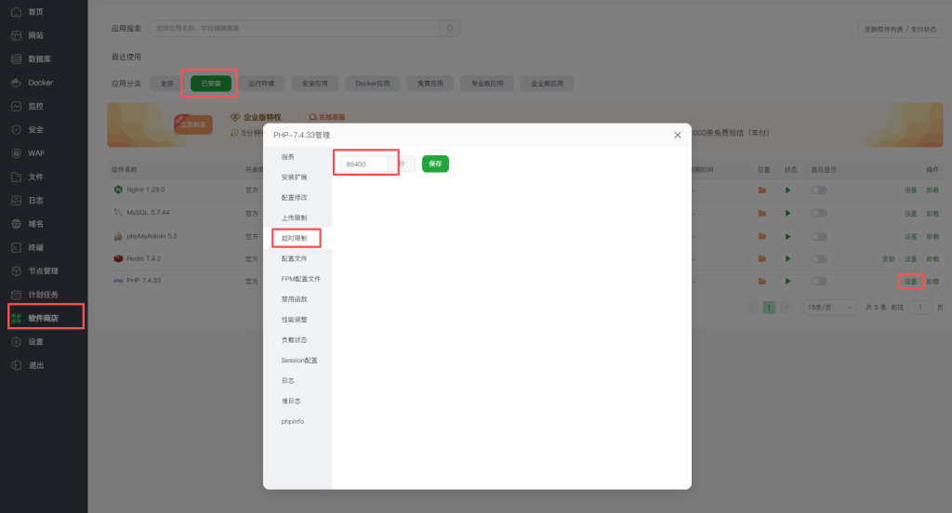
Task: Click 更新 link for the Redis row
Action: 888,258
